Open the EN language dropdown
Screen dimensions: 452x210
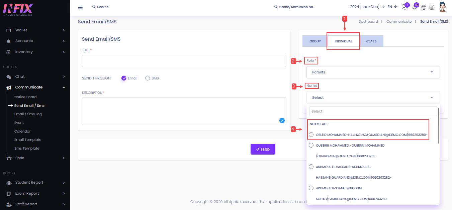[x=392, y=7]
